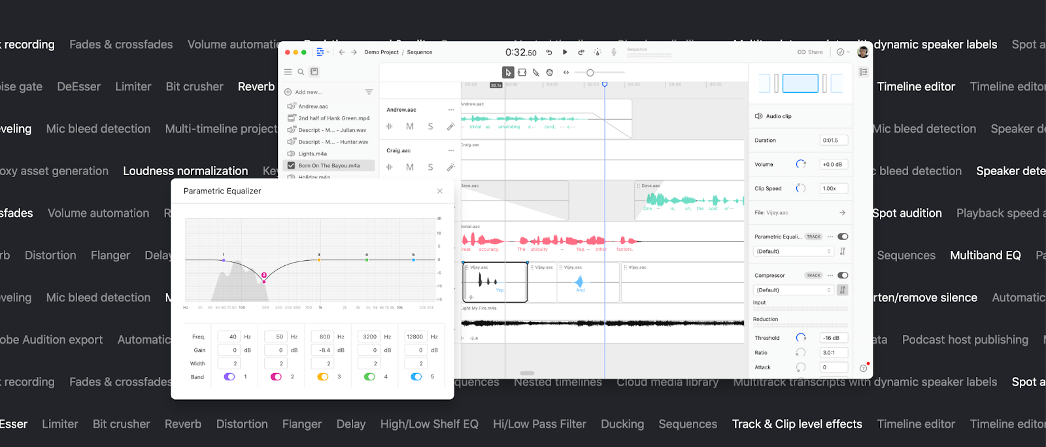This screenshot has height=447, width=1046.
Task: Adjust the Volume knob
Action: tap(801, 164)
